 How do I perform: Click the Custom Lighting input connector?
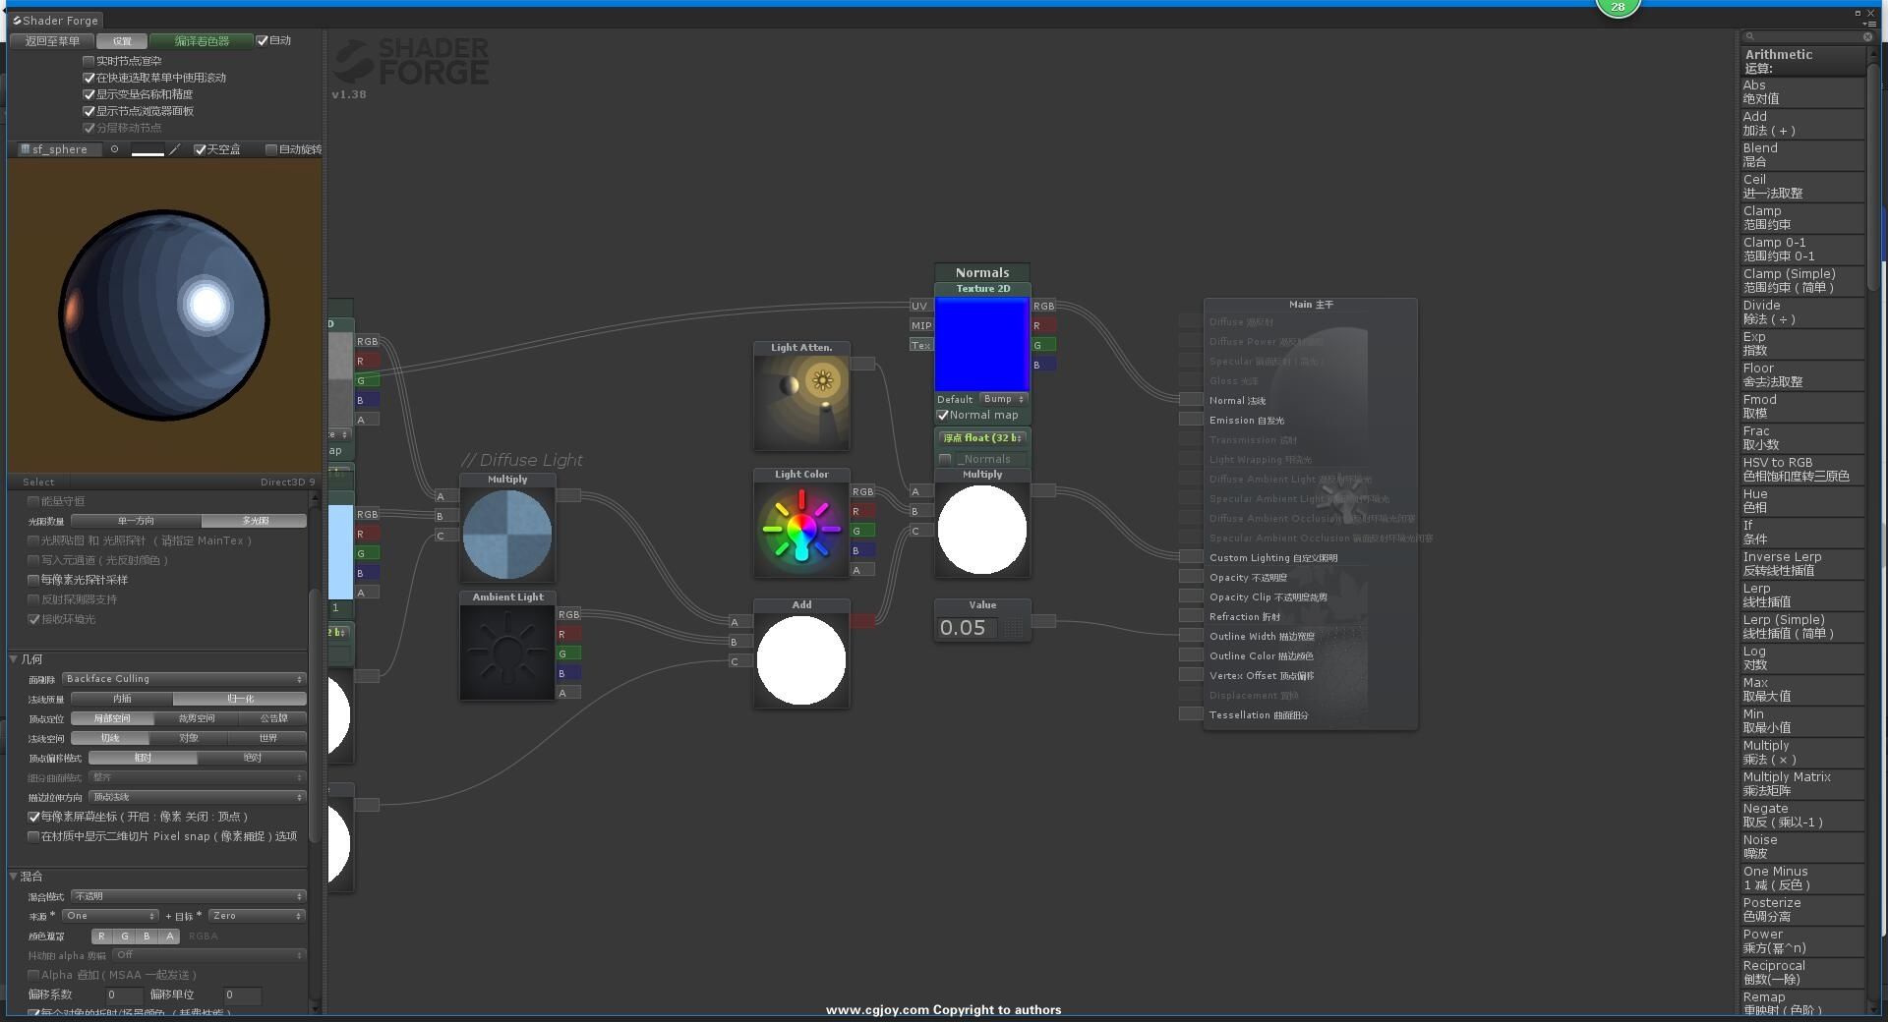pyautogui.click(x=1191, y=556)
